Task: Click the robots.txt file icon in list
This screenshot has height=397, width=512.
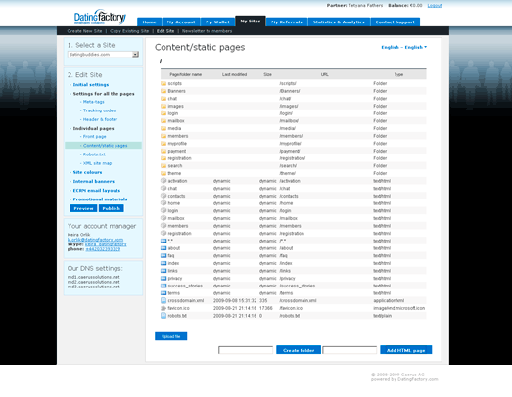Action: pyautogui.click(x=163, y=316)
